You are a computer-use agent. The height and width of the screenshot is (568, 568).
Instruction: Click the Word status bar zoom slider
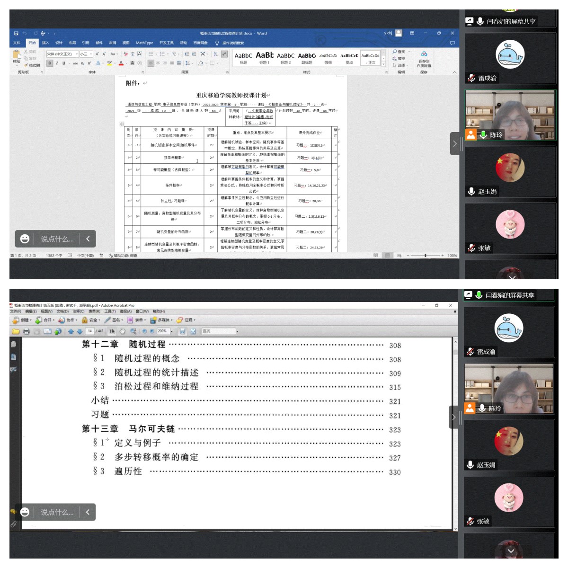pyautogui.click(x=425, y=256)
